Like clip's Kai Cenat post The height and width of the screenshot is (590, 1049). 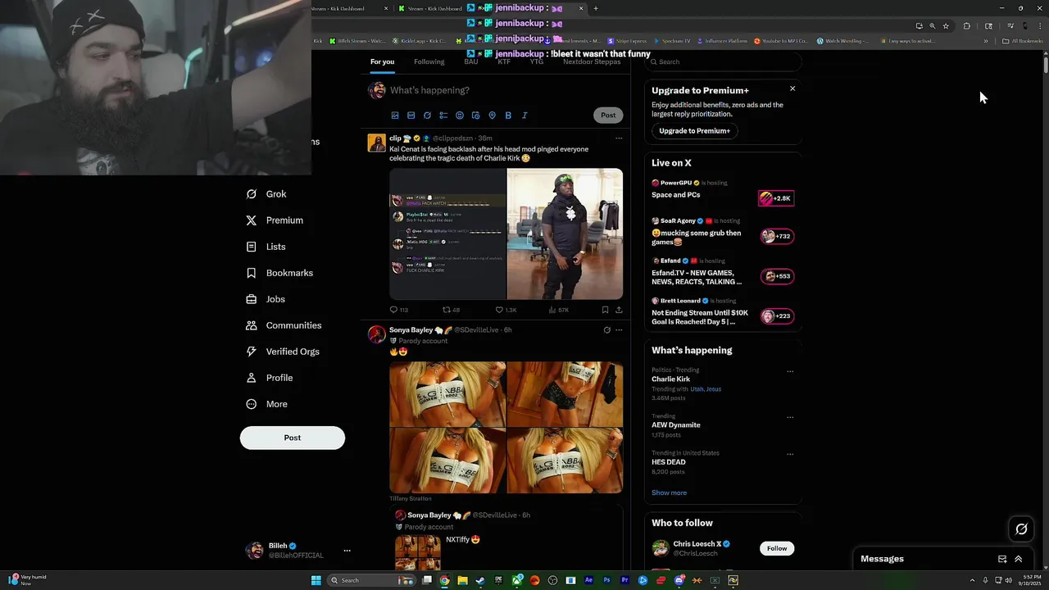(x=506, y=310)
